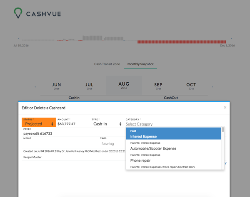Select OCT 2016 in month carousel
The image size is (250, 197).
point(191,86)
